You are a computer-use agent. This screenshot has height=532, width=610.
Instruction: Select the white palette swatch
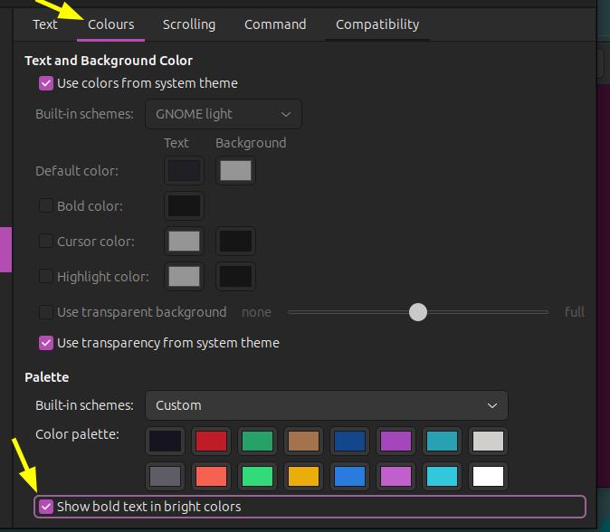[488, 476]
